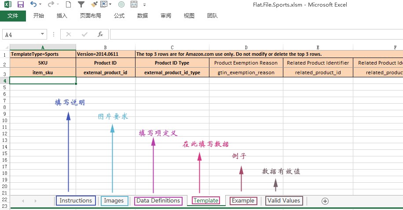The image size is (403, 210).
Task: Click the external_product_id cell in column B
Action: click(105, 72)
